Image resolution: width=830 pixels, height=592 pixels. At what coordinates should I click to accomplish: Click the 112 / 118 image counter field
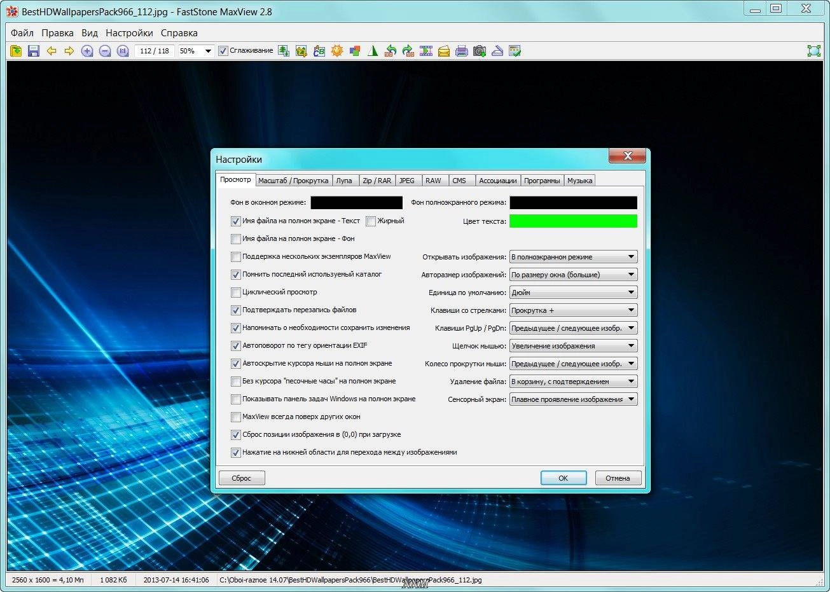tap(154, 51)
